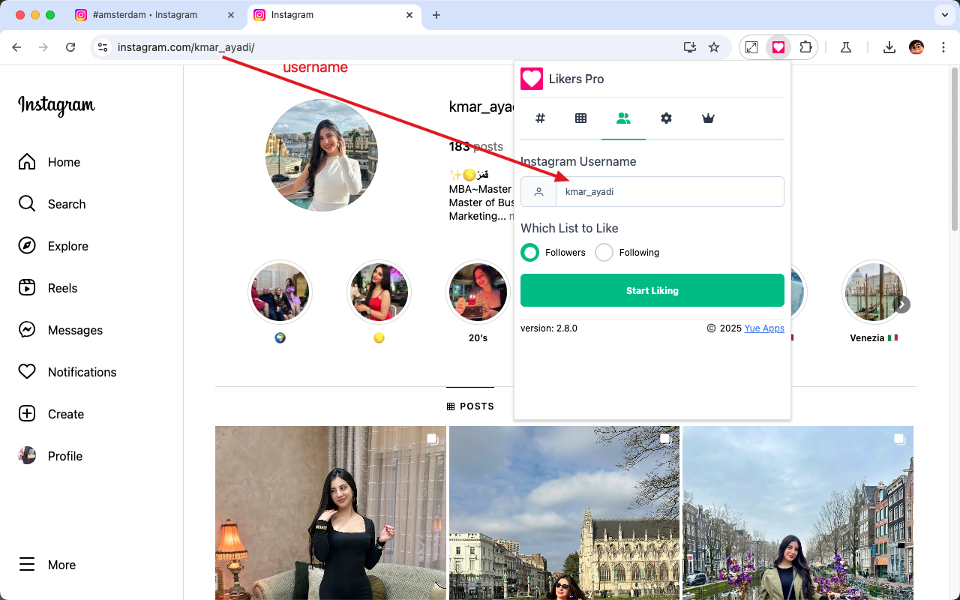Open the hashtag tab in Likers Pro
Image resolution: width=960 pixels, height=600 pixels.
(539, 118)
